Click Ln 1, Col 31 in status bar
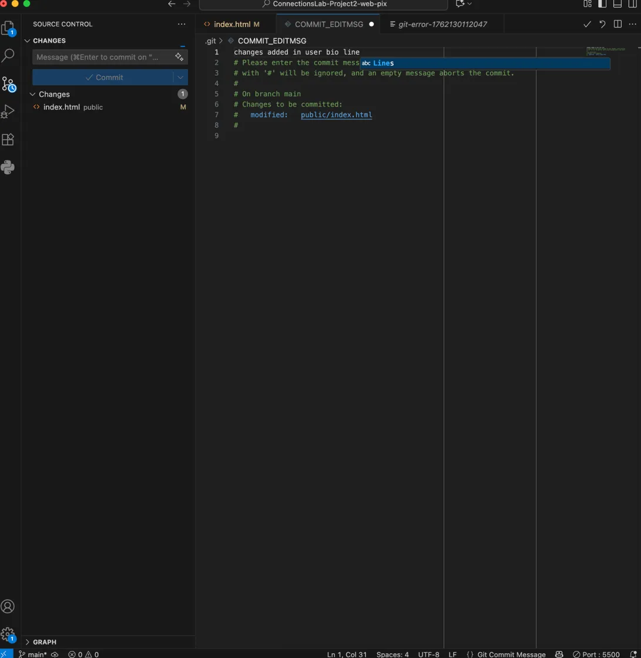The height and width of the screenshot is (658, 641). (347, 654)
